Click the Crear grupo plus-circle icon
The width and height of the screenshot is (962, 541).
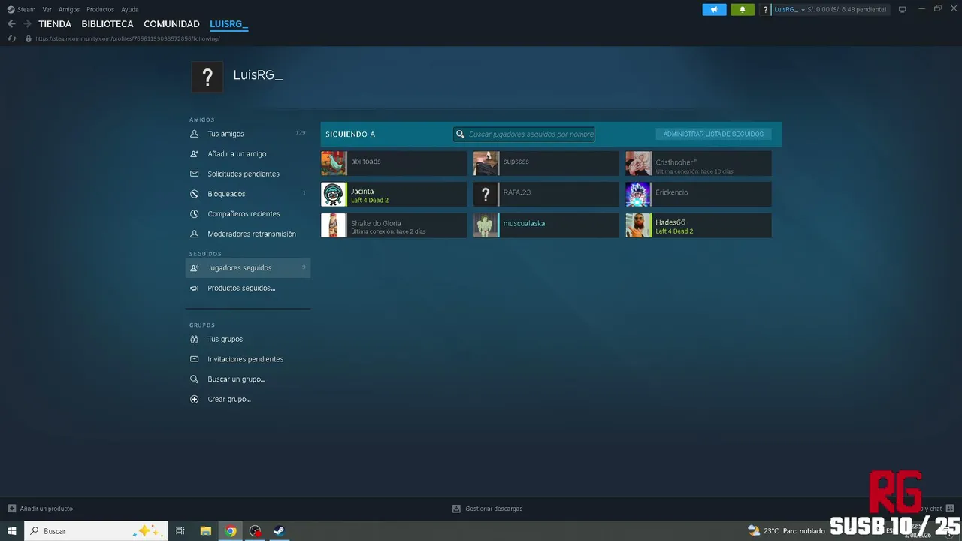(194, 399)
